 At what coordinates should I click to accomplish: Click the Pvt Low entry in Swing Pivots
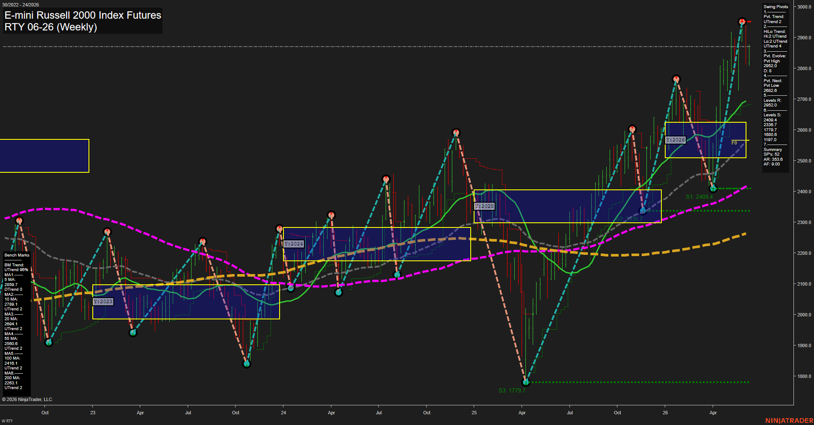point(771,86)
